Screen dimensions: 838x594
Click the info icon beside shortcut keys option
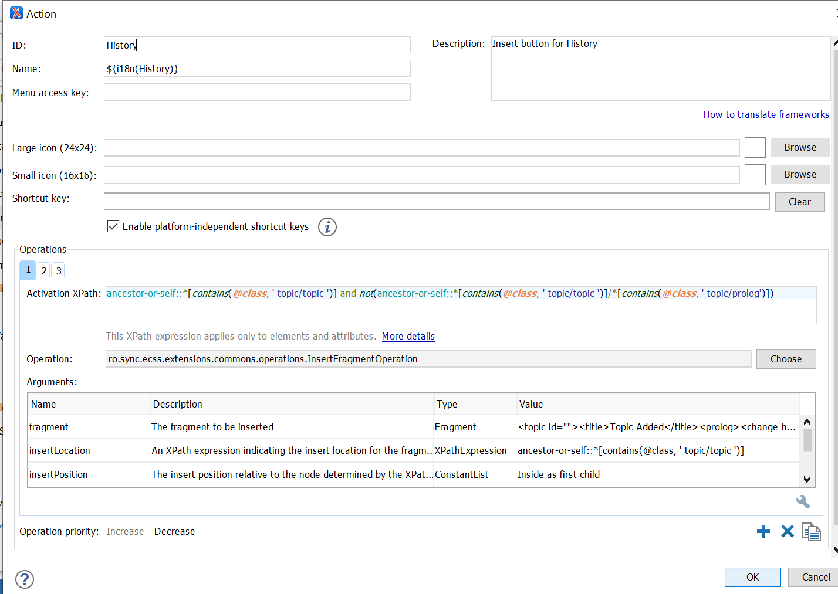pyautogui.click(x=327, y=227)
